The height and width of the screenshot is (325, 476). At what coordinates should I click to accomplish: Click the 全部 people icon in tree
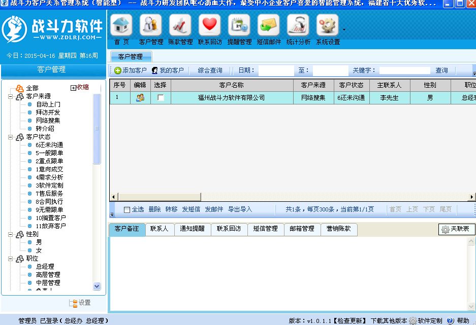(20, 88)
